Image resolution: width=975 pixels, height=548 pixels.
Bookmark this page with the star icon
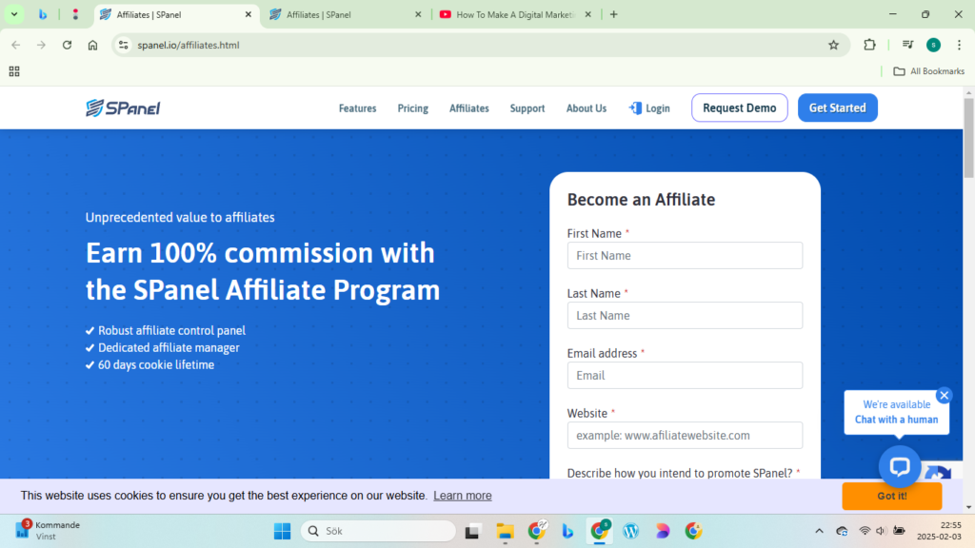click(833, 45)
